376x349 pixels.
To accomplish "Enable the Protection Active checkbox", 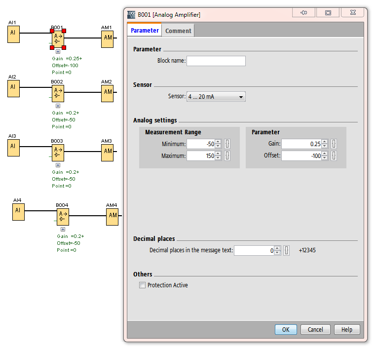I will coord(143,285).
